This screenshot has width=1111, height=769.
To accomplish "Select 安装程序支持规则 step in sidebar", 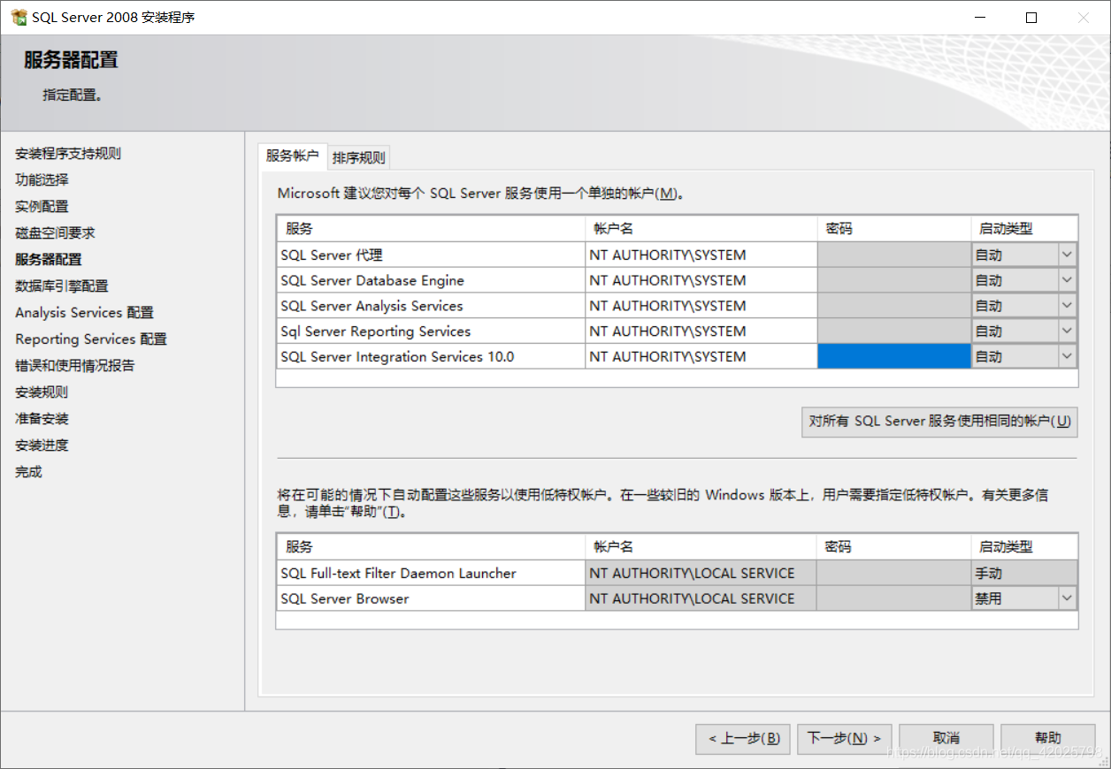I will pos(68,154).
